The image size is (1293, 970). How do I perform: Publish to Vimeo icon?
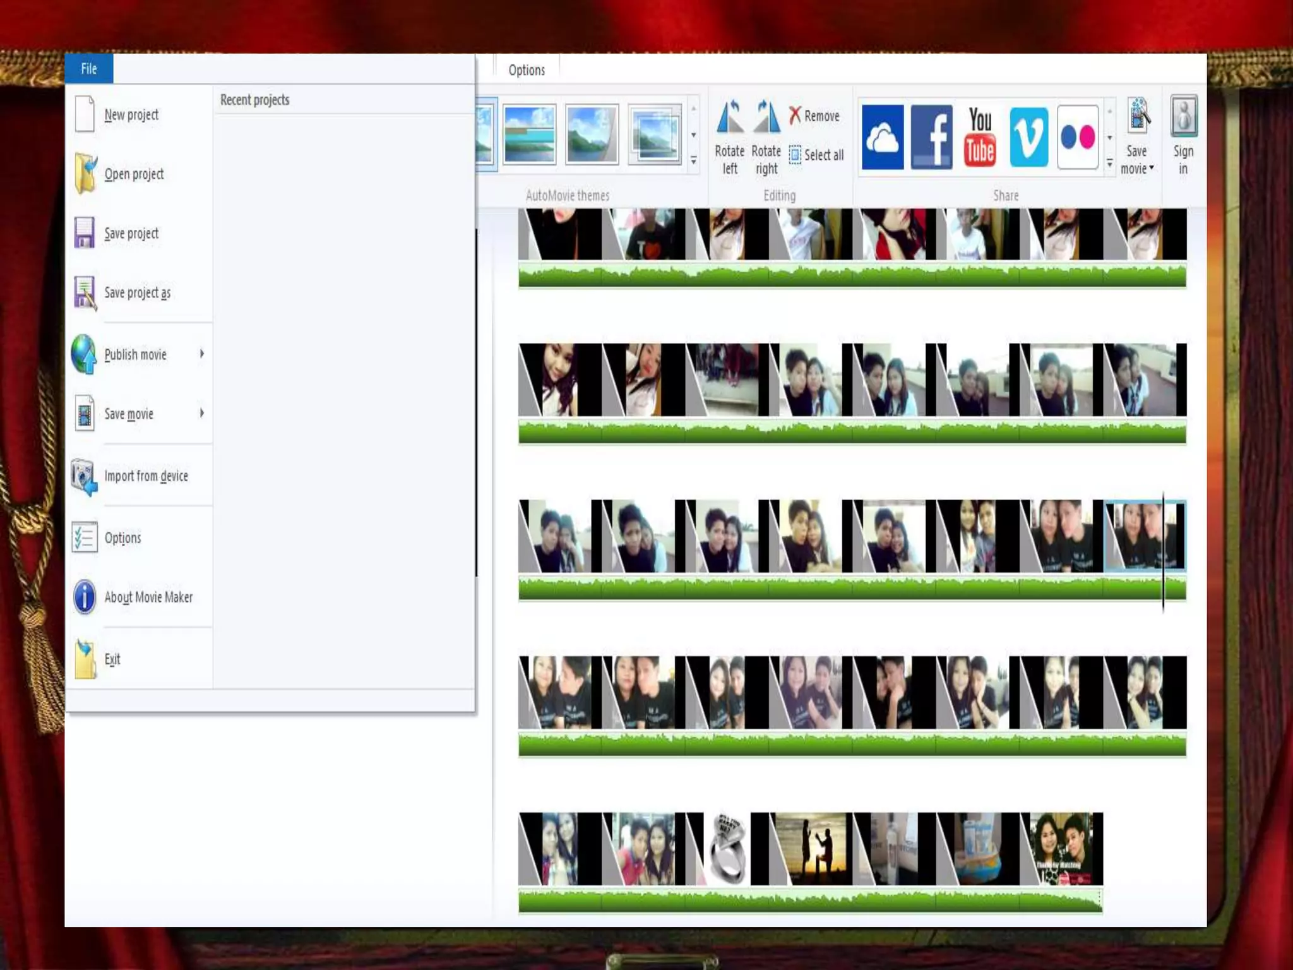click(1028, 138)
